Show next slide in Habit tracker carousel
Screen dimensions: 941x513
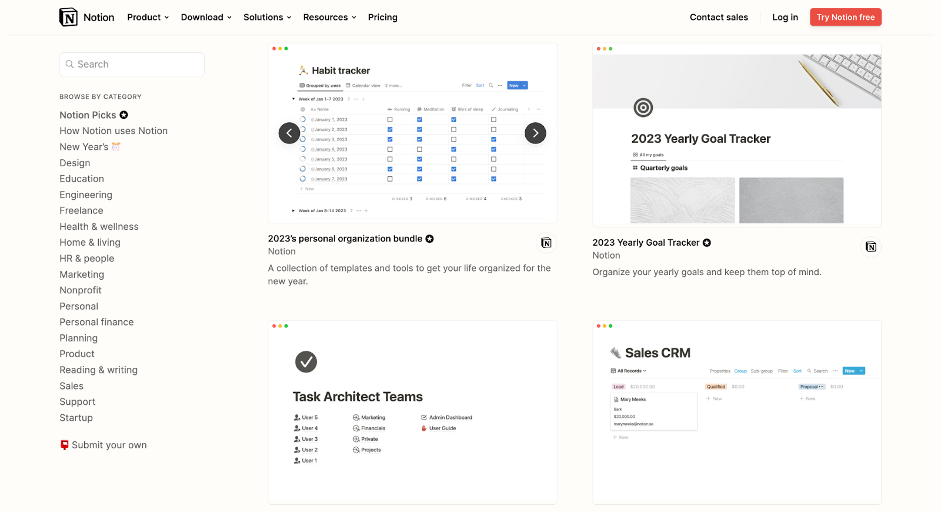click(535, 133)
